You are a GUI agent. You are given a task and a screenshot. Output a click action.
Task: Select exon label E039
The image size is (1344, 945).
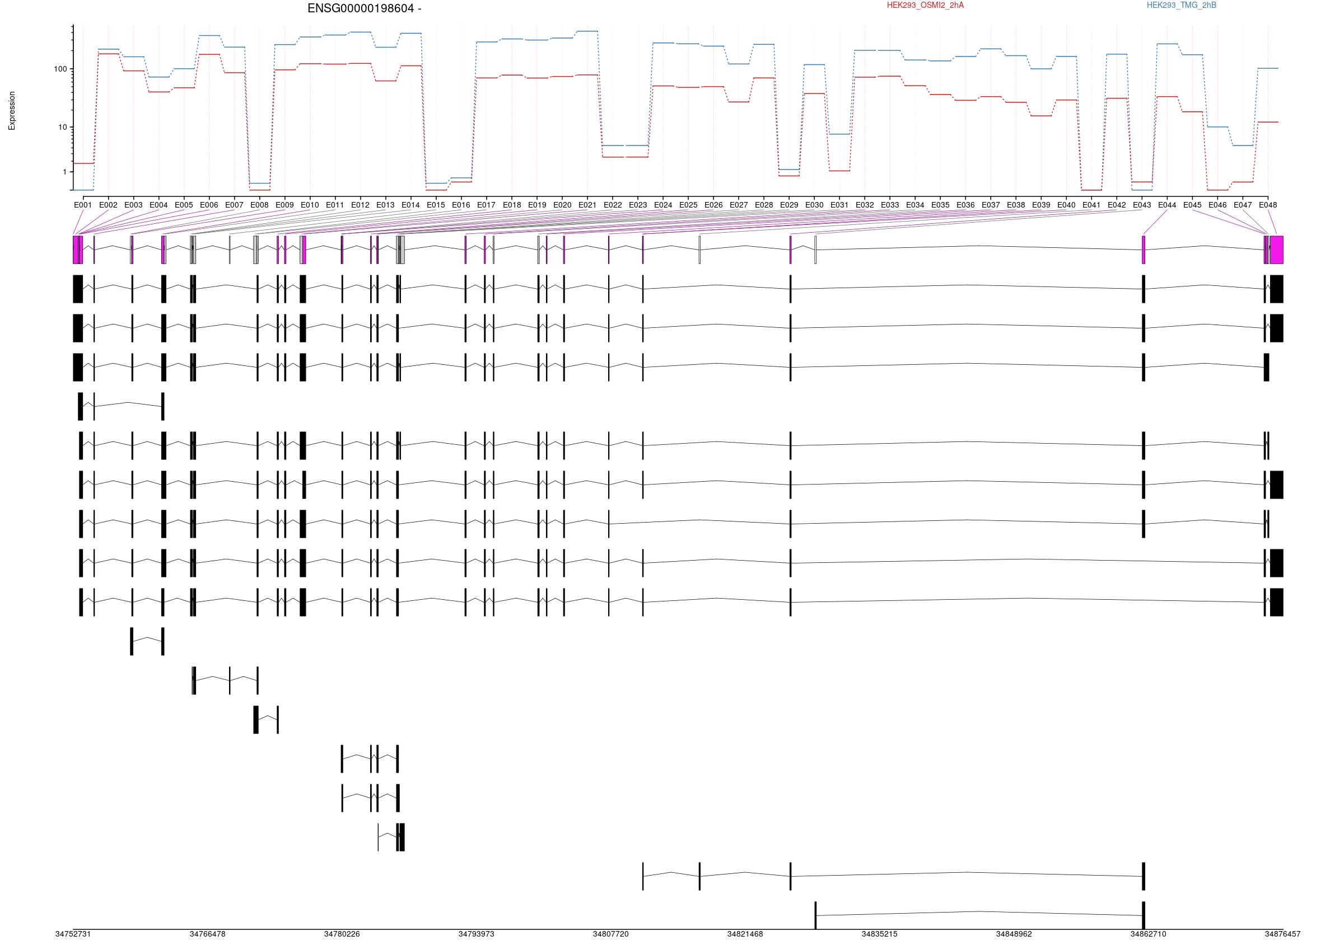[1041, 205]
